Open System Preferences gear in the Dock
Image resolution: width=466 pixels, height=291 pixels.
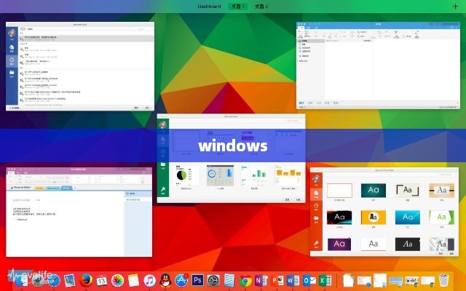pos(213,280)
